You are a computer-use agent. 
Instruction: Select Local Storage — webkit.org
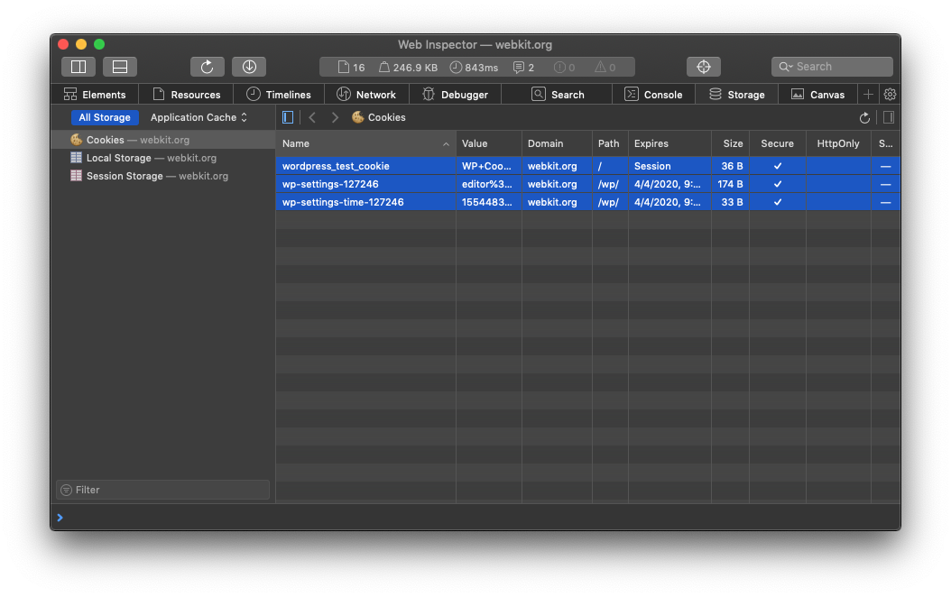tap(163, 158)
